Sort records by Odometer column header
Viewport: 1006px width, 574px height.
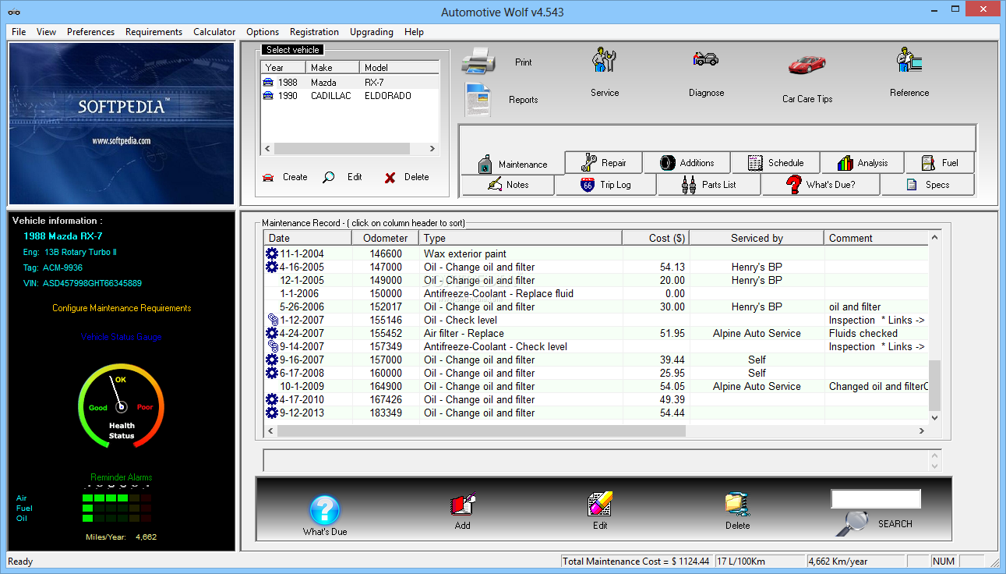pos(385,238)
